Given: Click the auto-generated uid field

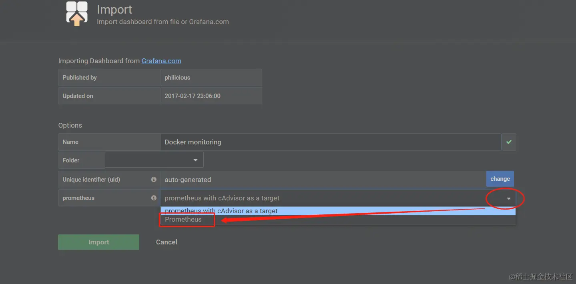Looking at the screenshot, I should coord(323,180).
